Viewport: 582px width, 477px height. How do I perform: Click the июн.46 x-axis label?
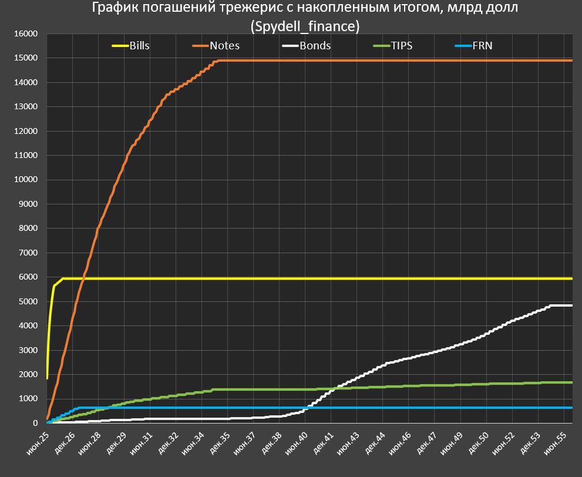400,443
